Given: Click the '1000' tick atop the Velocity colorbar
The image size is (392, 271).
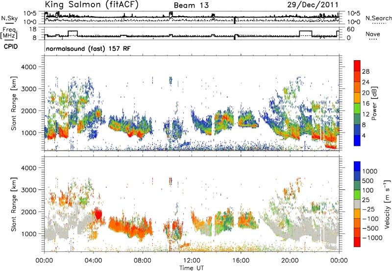Looking at the screenshot, I should click(x=369, y=171).
